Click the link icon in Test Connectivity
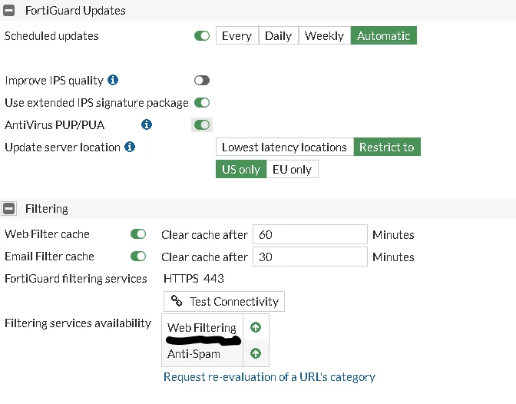Viewport: 516px width, 404px height. (177, 301)
